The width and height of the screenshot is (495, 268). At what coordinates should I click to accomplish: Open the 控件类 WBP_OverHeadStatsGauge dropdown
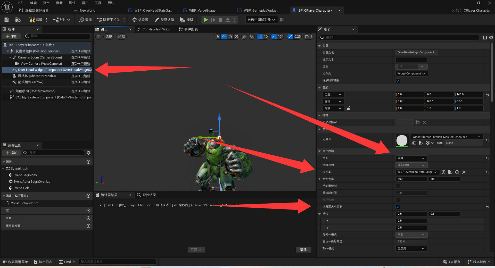point(417,172)
